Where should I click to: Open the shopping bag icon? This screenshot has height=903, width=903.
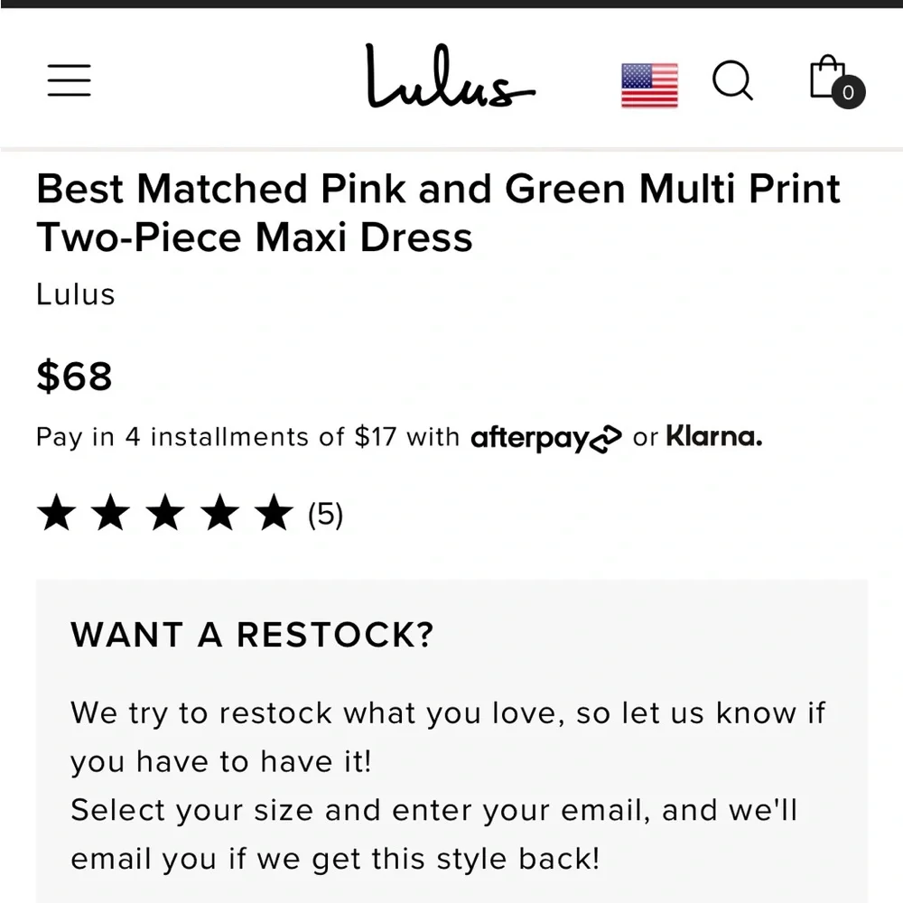(x=826, y=81)
